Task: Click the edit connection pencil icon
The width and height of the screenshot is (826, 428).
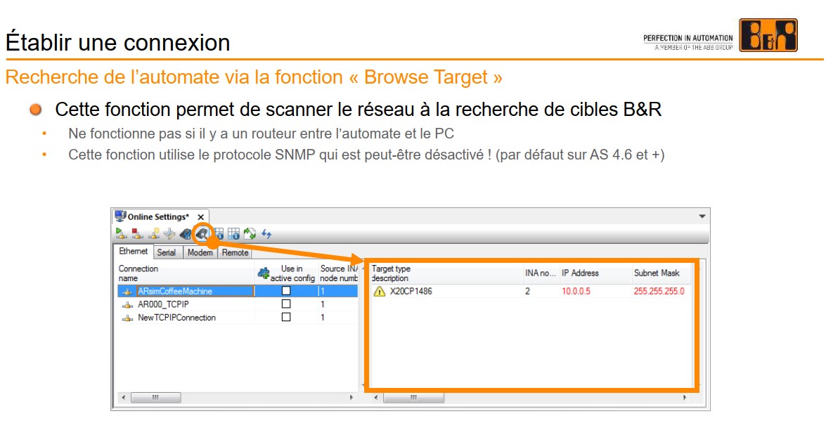Action: click(x=169, y=233)
